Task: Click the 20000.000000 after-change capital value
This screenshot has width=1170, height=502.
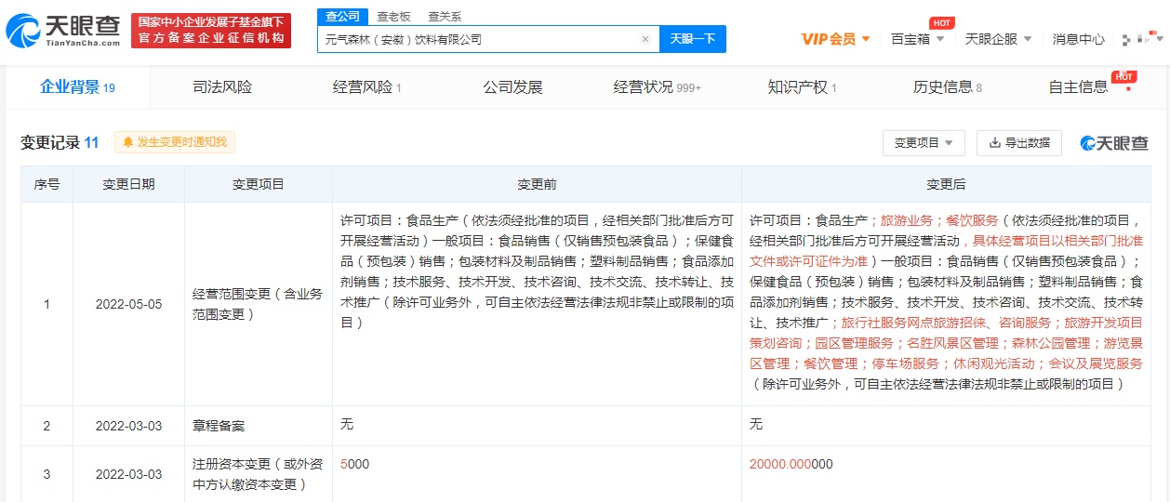Action: 791,464
